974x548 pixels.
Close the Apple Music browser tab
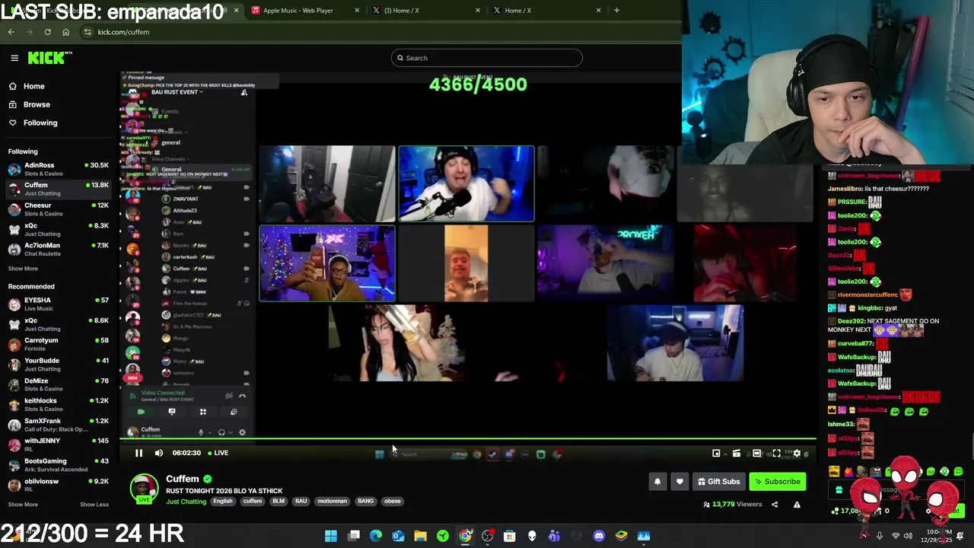357,11
